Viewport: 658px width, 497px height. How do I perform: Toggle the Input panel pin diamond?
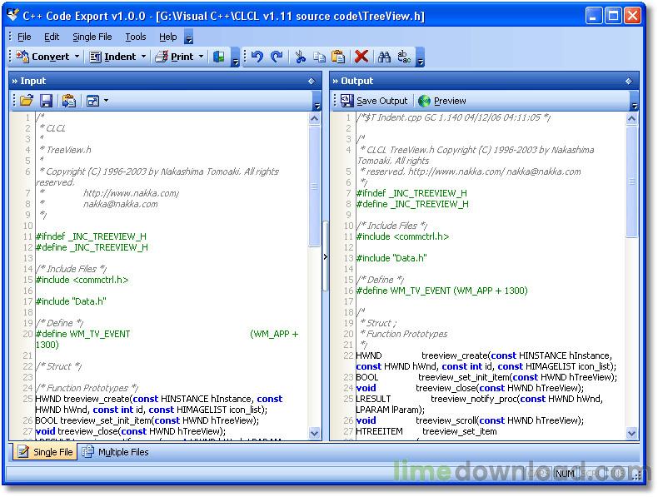(x=312, y=81)
